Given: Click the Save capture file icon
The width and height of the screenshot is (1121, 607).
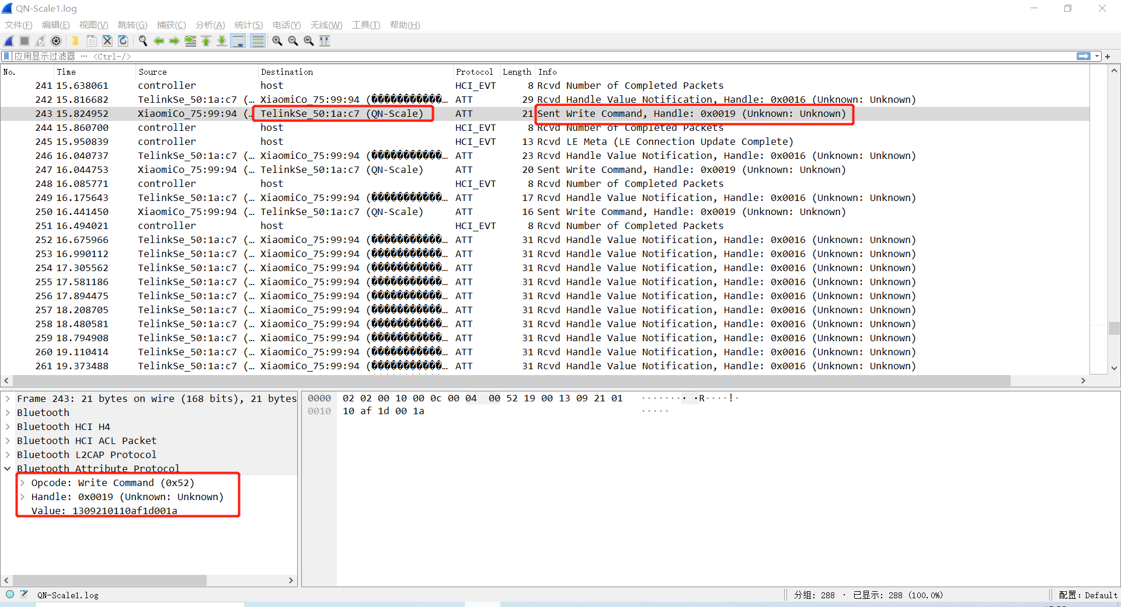Looking at the screenshot, I should click(92, 41).
